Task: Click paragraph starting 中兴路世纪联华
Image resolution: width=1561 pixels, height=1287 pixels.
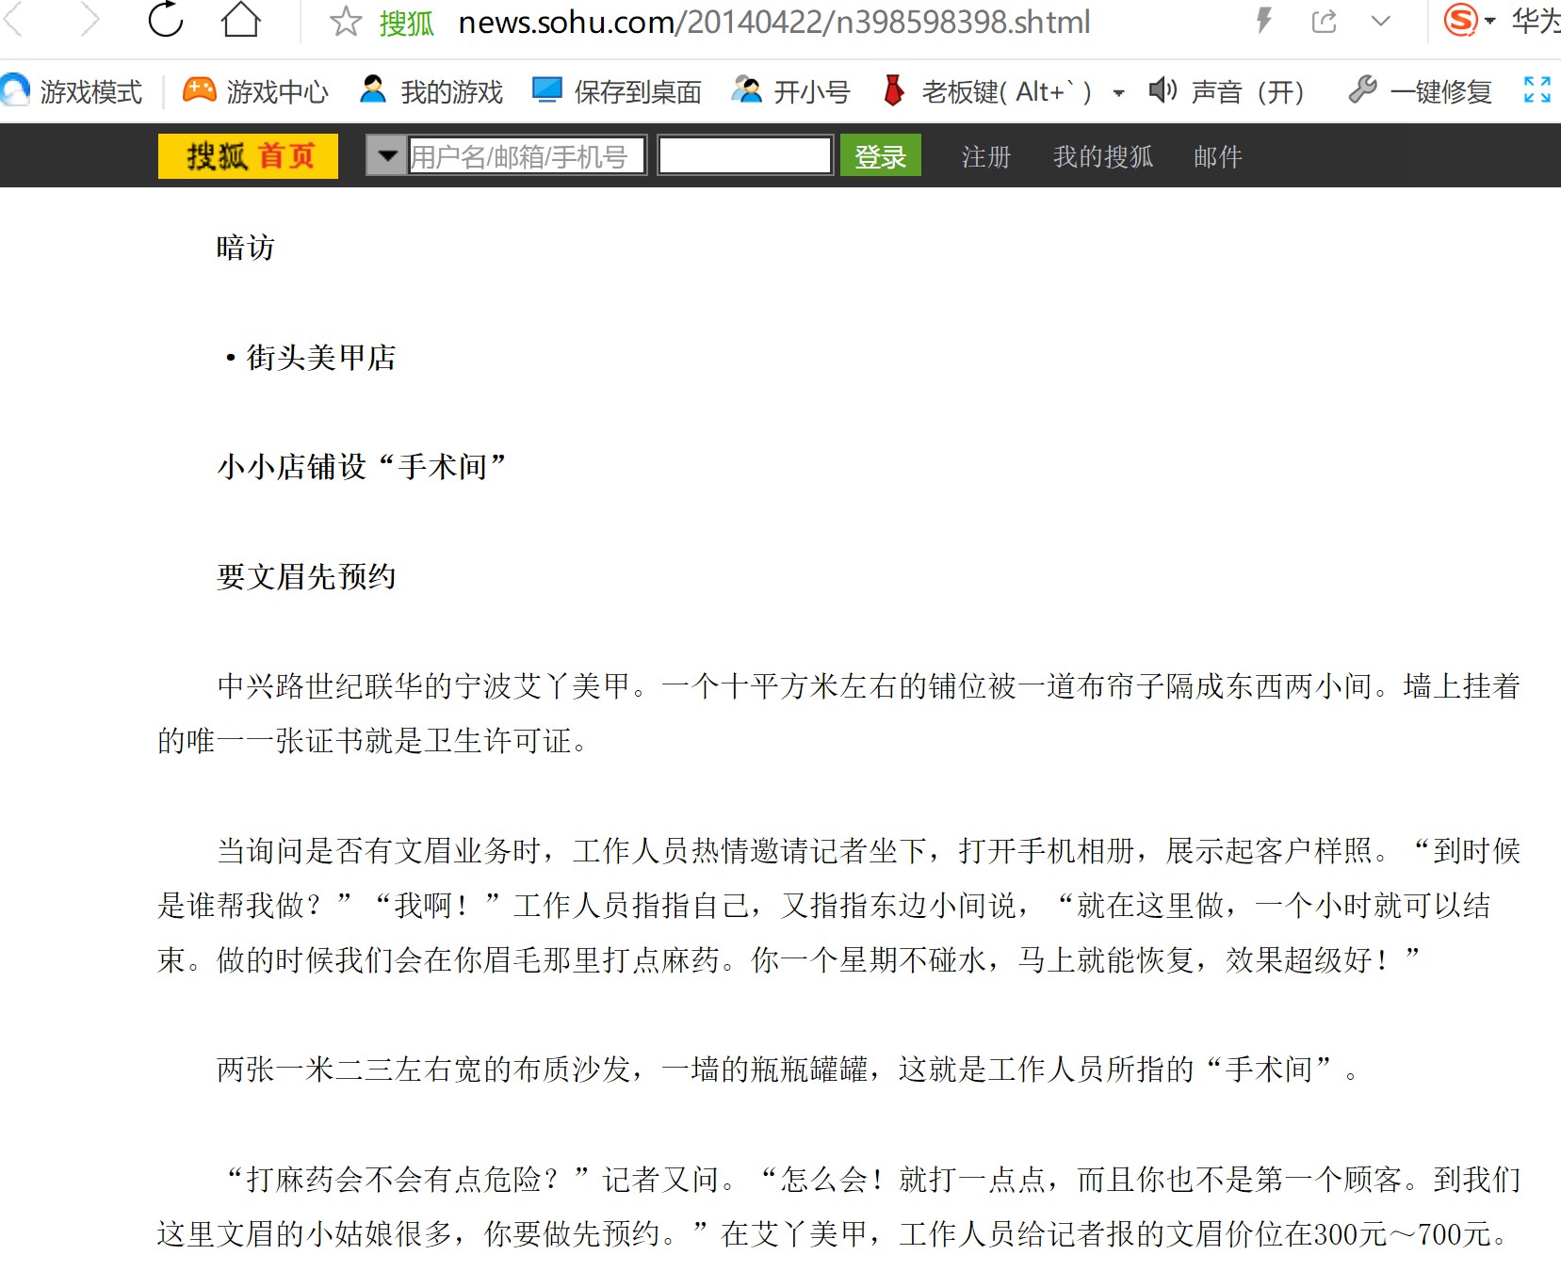Action: [x=838, y=713]
